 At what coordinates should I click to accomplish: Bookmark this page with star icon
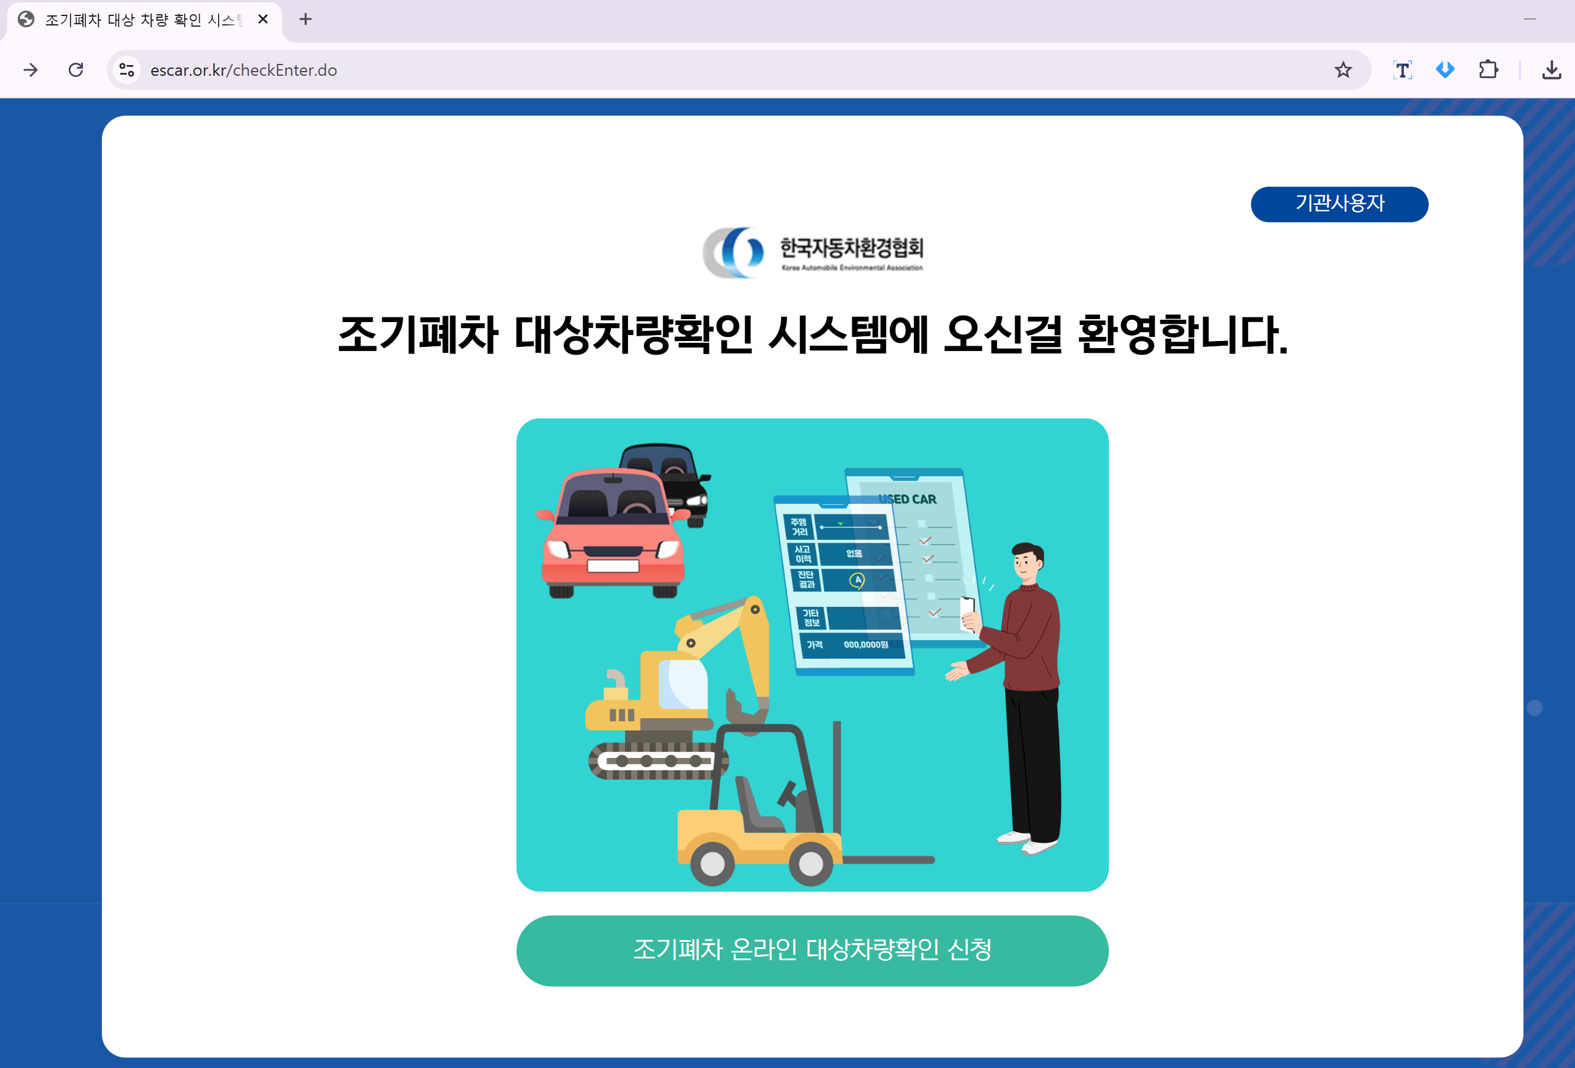pos(1343,70)
